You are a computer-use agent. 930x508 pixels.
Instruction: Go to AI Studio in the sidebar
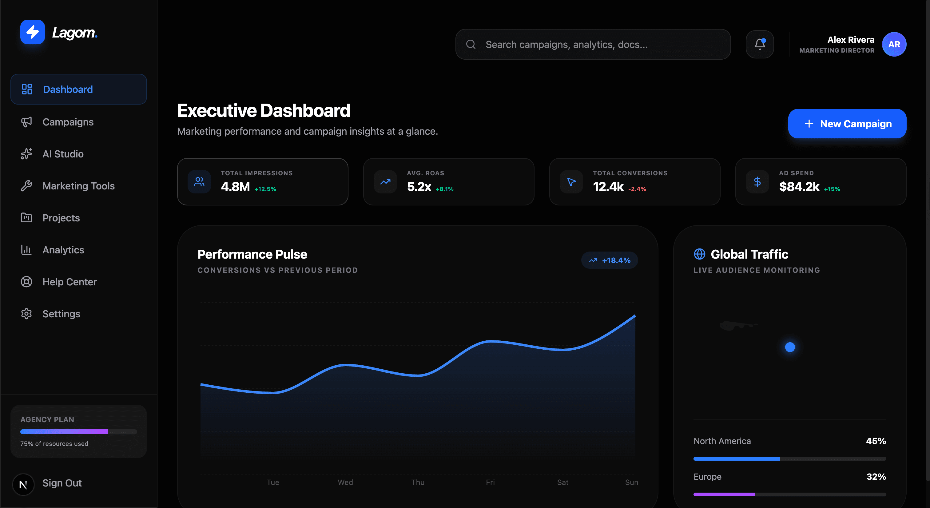tap(63, 154)
